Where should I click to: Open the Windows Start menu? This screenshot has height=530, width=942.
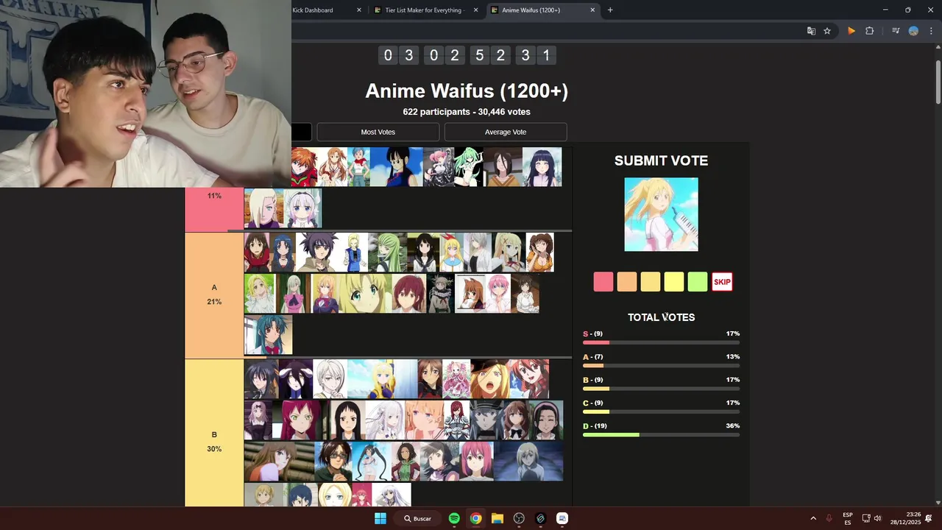tap(380, 518)
